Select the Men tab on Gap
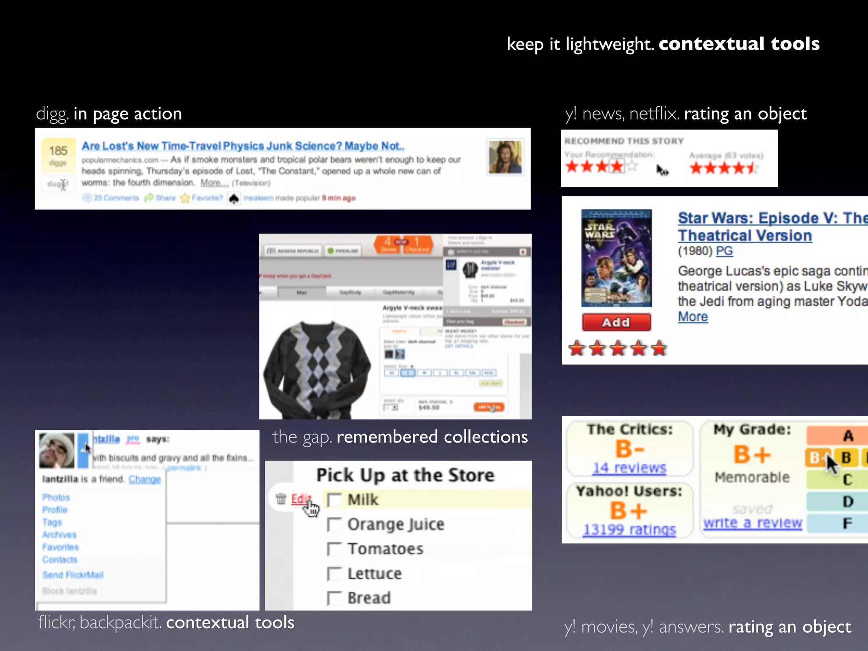This screenshot has height=651, width=868. point(301,292)
